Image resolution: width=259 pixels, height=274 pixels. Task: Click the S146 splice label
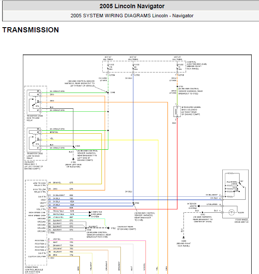pos(113,92)
